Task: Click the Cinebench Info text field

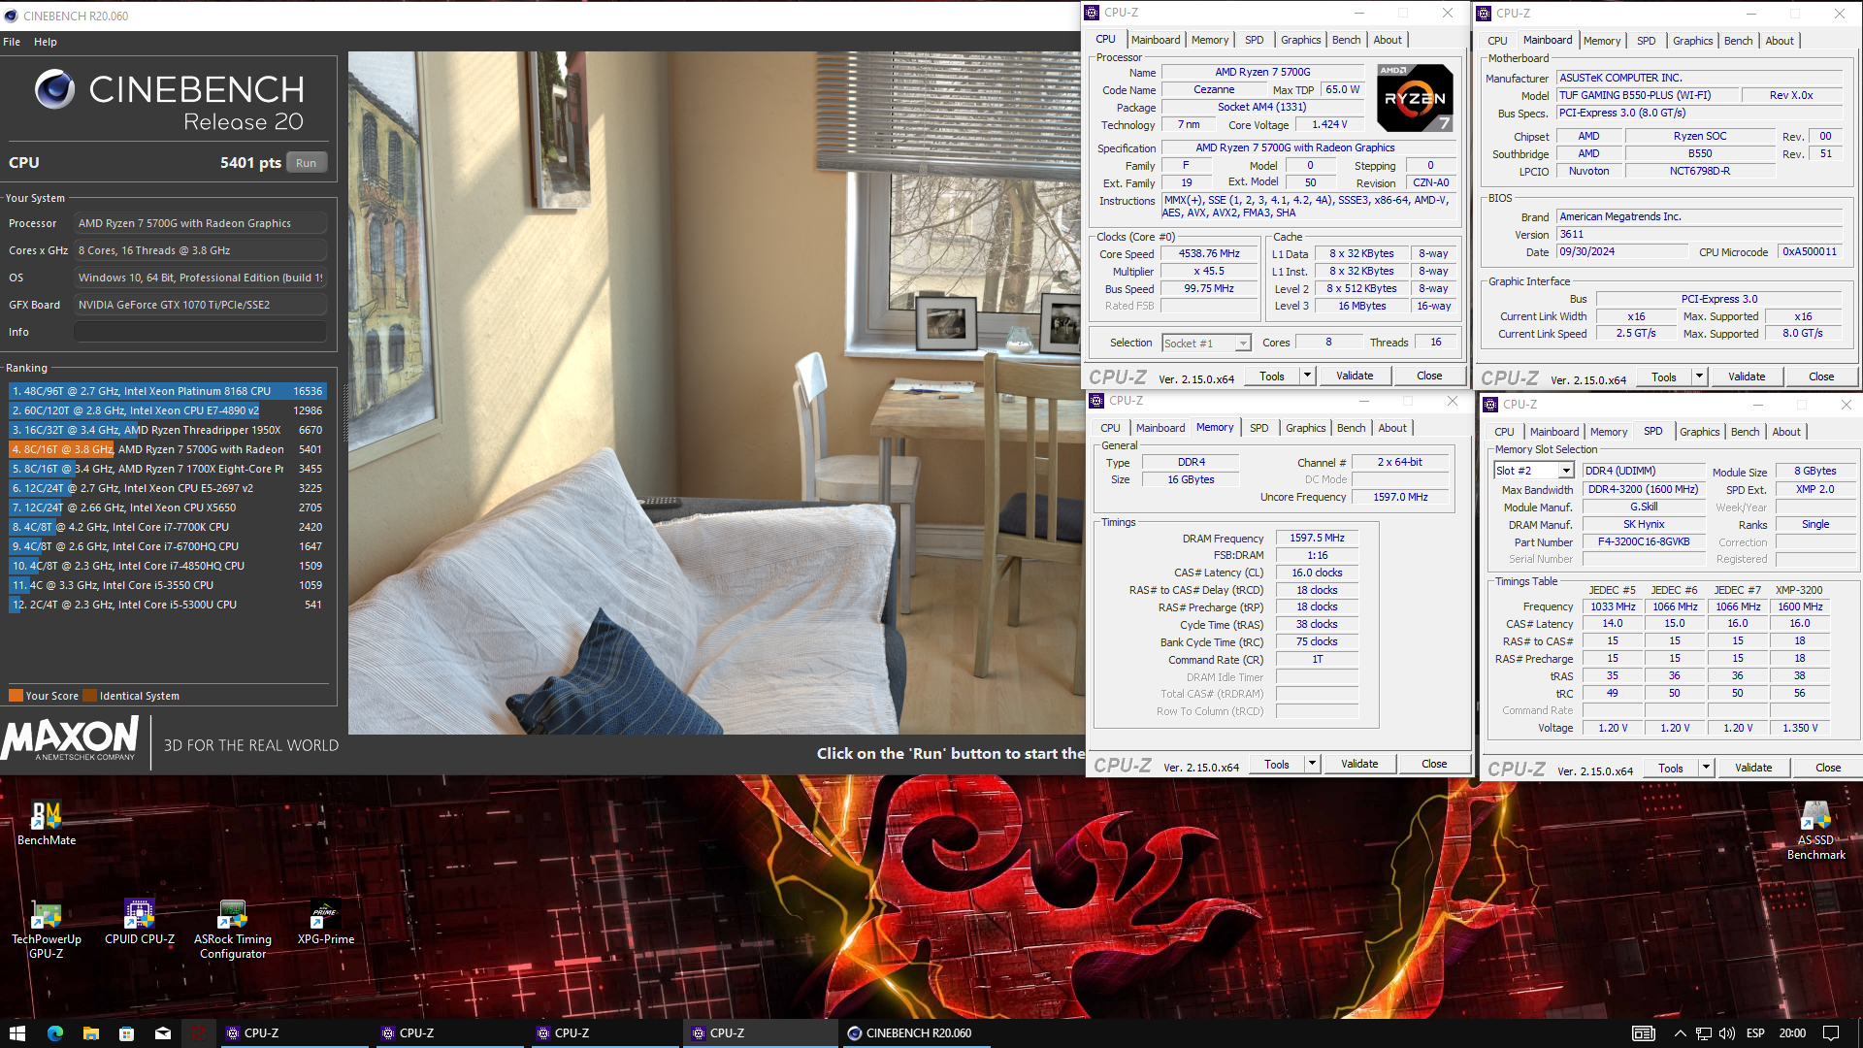Action: pos(201,332)
